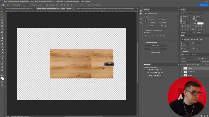Toggle Show Transform Controls checkbox
The height and width of the screenshot is (117, 209).
pyautogui.click(x=31, y=5)
